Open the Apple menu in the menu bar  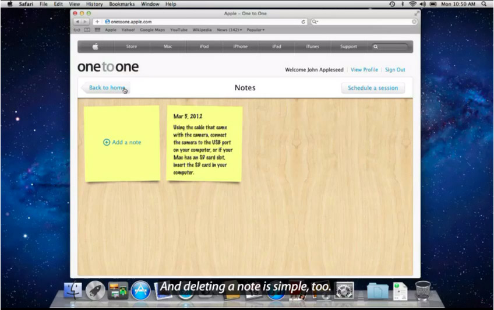pos(10,4)
